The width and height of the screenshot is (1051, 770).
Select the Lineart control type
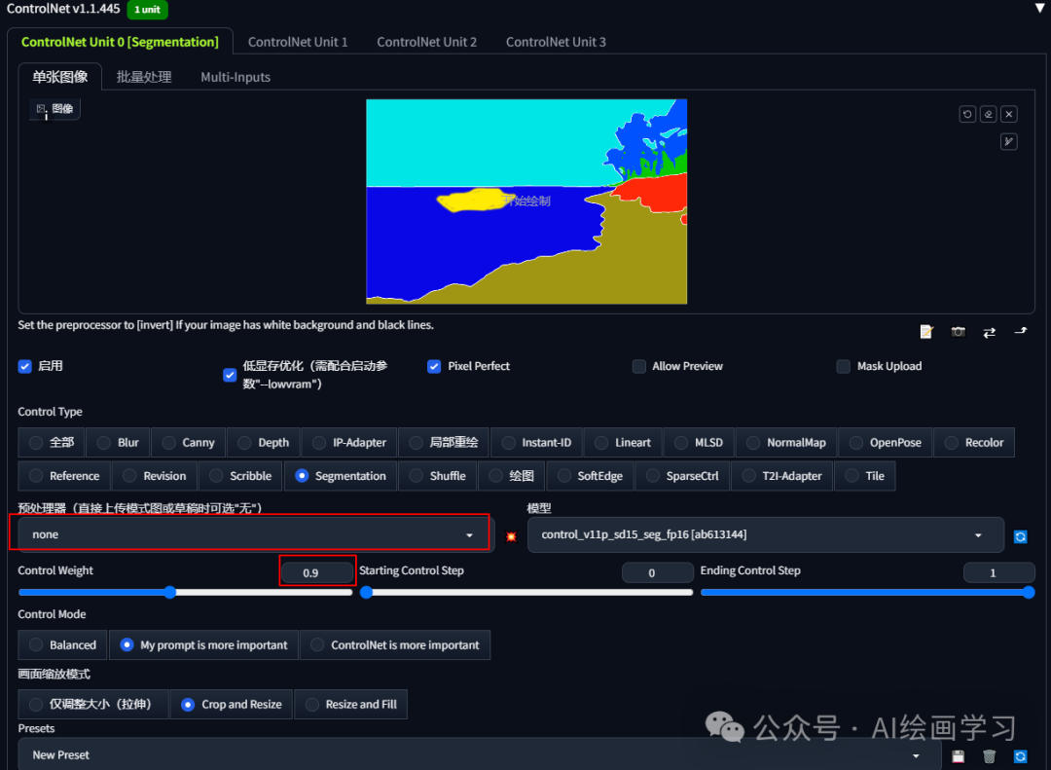(623, 443)
